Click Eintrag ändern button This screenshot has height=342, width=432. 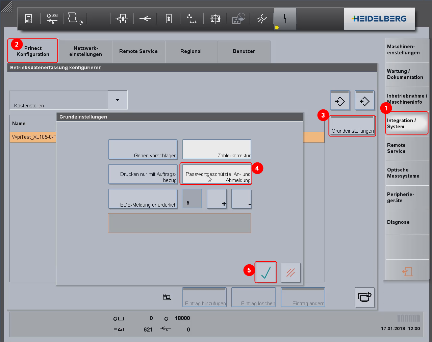[303, 297]
